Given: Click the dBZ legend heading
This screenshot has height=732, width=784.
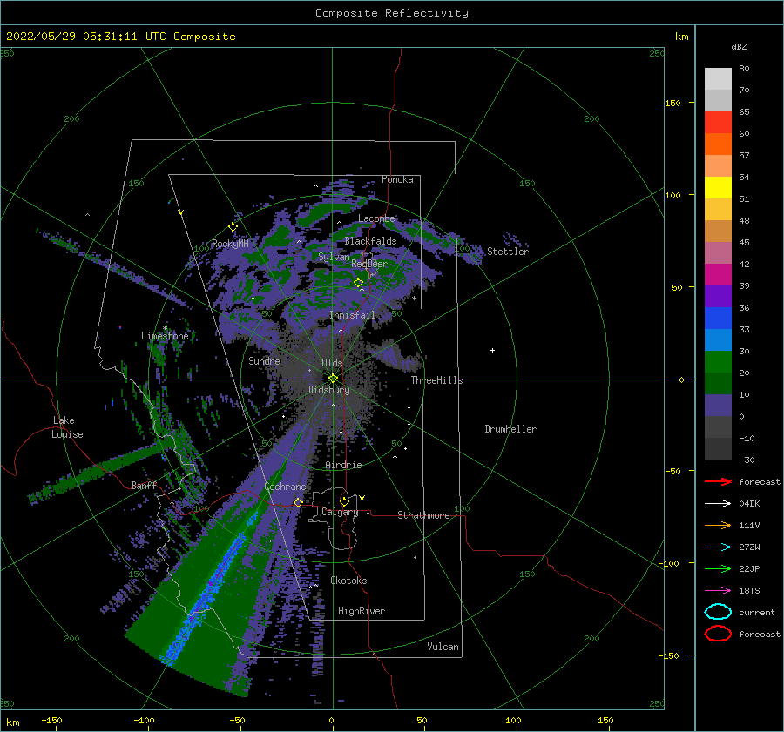Looking at the screenshot, I should click(739, 46).
